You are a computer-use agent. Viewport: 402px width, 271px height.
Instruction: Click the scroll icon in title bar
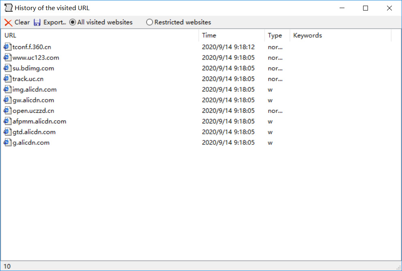pyautogui.click(x=8, y=8)
